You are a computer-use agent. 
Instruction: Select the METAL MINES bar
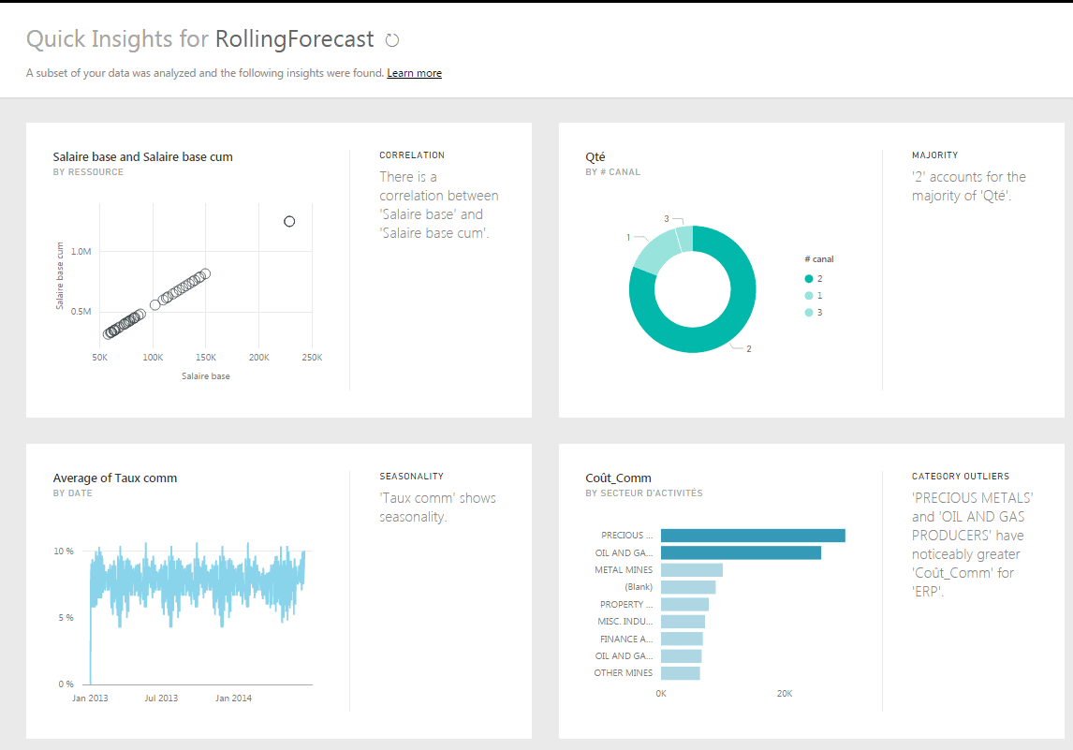(691, 570)
